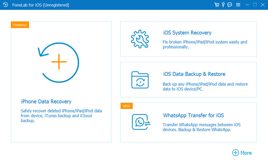Click the FoneLab app logo icon
The width and height of the screenshot is (268, 163).
coord(5,5)
